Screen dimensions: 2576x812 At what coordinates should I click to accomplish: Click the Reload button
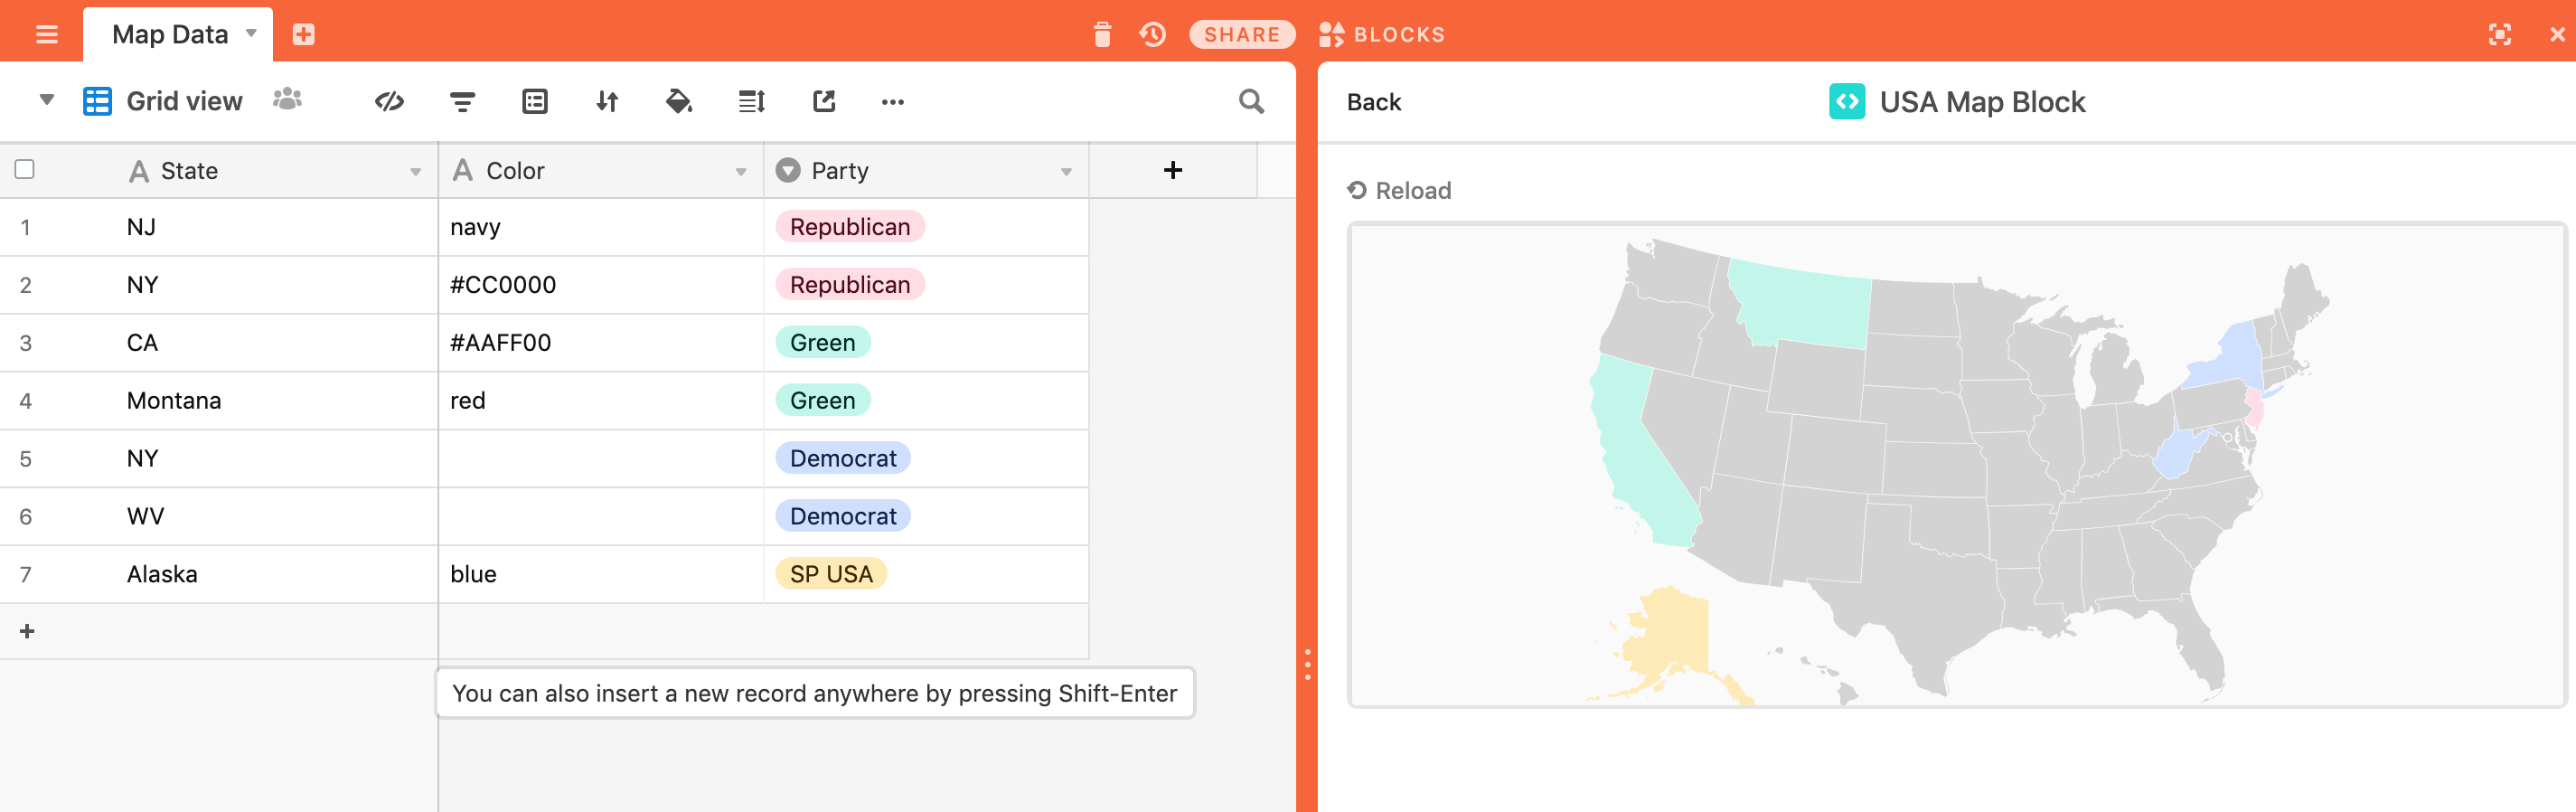point(1399,190)
